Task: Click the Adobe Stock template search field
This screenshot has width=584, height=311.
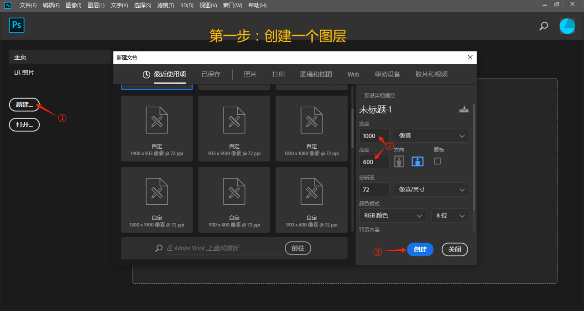Action: pyautogui.click(x=224, y=248)
